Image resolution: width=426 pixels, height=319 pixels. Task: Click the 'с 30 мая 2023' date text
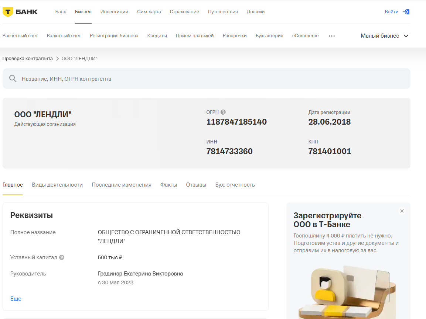point(116,282)
